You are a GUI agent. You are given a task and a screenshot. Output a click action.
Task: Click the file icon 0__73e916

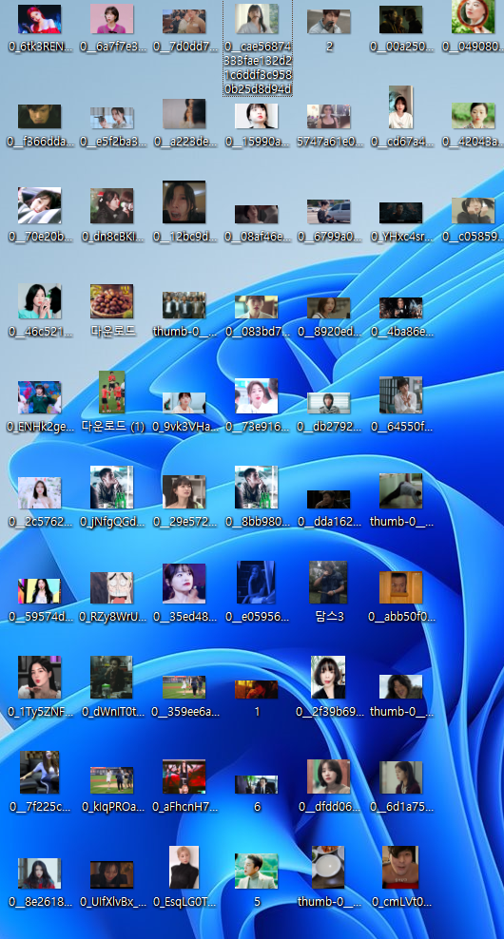tap(257, 395)
